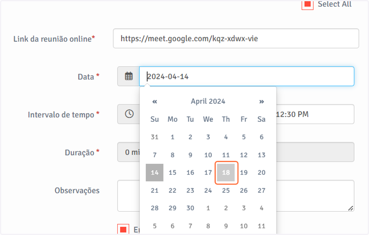Toggle the Select All checkbox
Screen dimensions: 369x235
[307, 4]
